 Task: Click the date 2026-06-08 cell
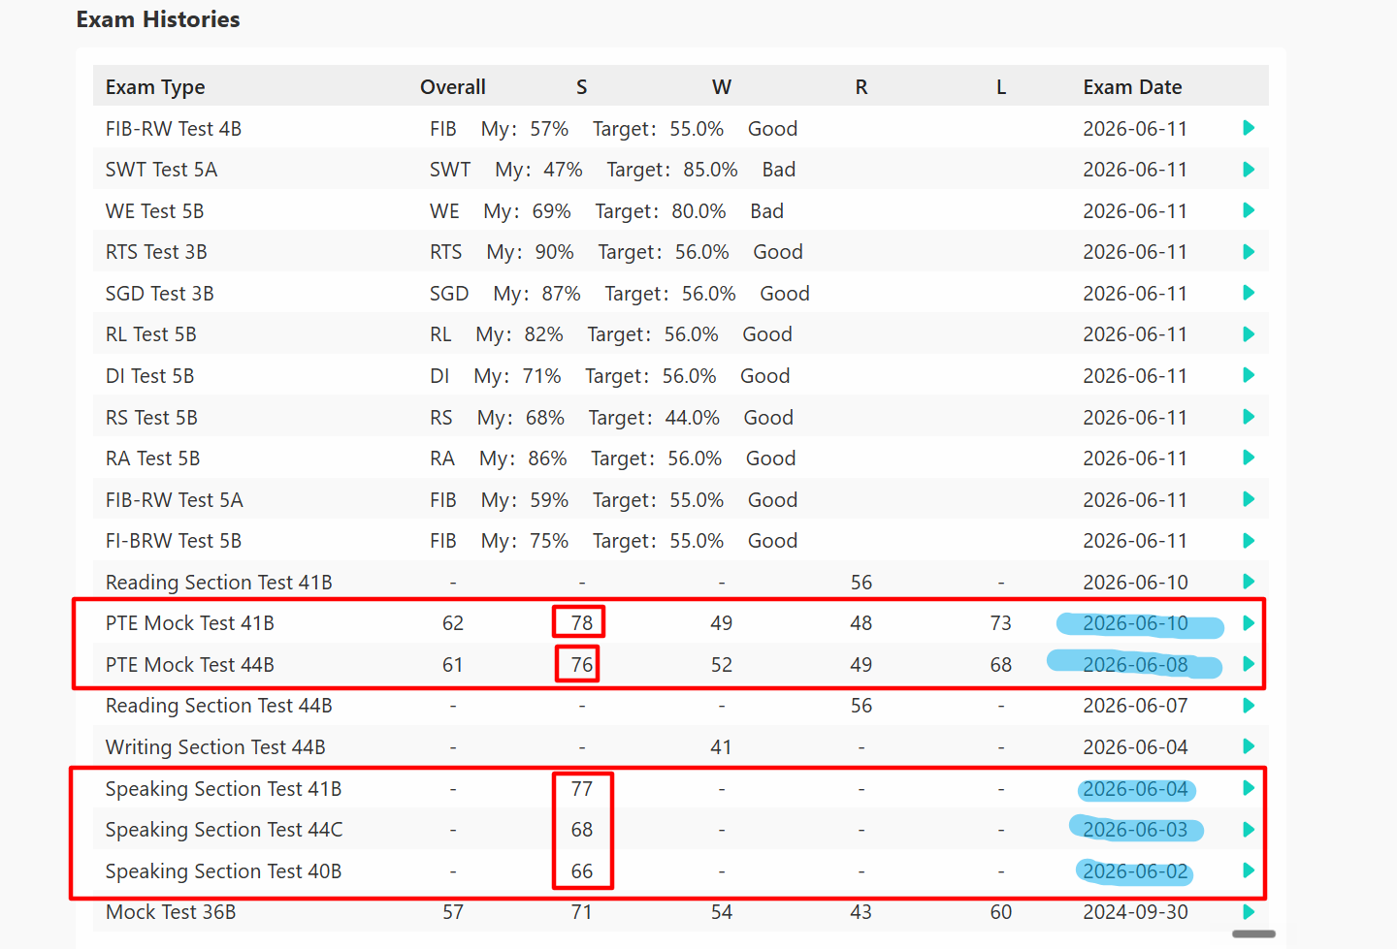coord(1135,665)
